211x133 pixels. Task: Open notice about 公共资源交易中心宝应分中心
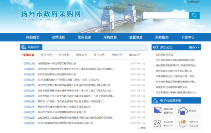(76, 69)
